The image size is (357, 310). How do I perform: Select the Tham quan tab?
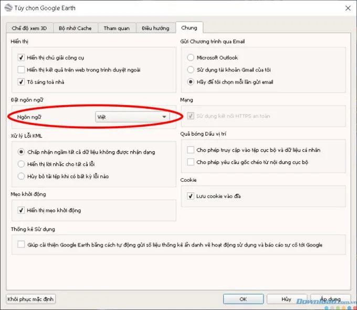point(117,28)
